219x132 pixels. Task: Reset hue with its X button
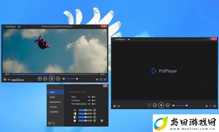95,121
